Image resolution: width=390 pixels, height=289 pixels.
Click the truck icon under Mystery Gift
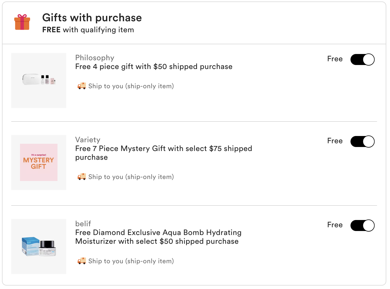82,177
